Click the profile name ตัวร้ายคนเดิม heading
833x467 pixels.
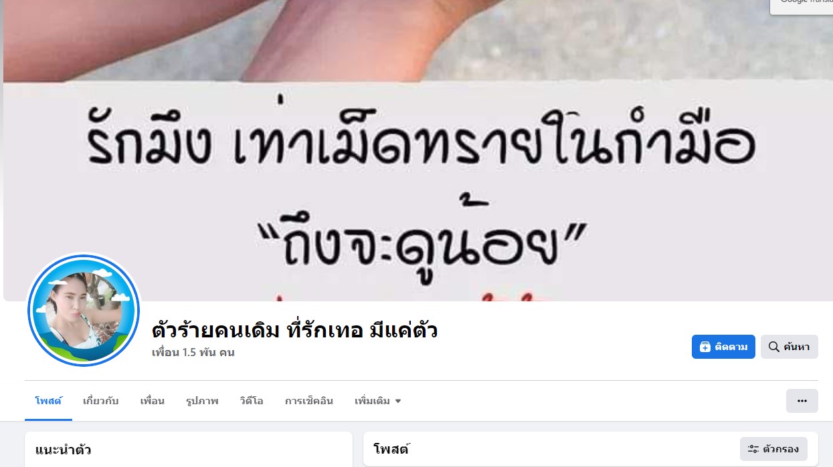(x=295, y=330)
